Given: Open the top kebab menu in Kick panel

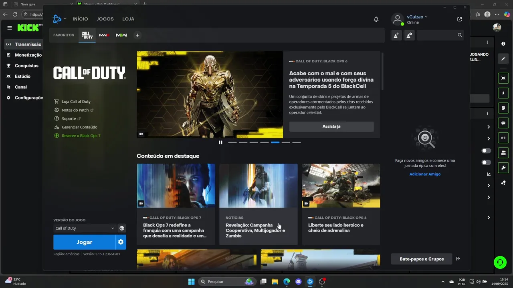Looking at the screenshot, I should 487,42.
